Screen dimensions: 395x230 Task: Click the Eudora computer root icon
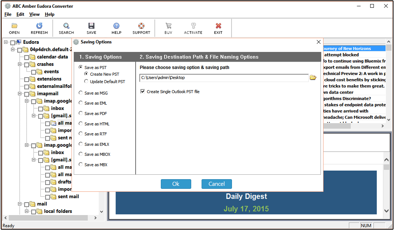pos(19,42)
